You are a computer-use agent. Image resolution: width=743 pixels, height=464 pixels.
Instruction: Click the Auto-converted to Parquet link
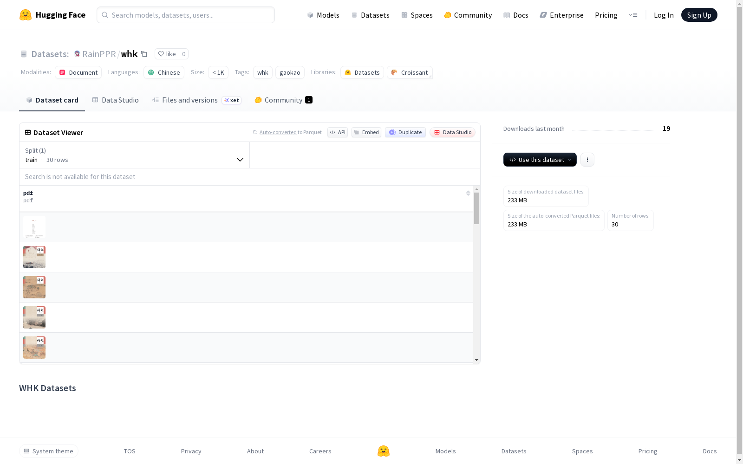click(x=278, y=132)
